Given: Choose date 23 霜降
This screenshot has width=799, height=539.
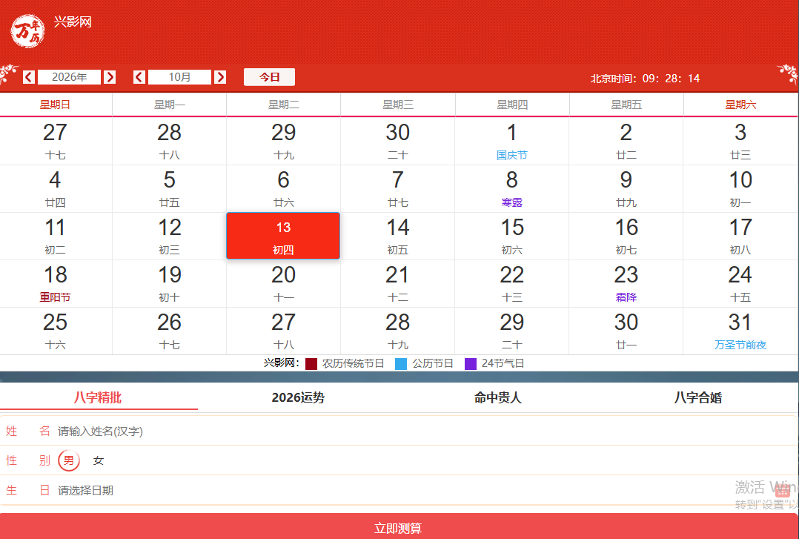Looking at the screenshot, I should [626, 283].
